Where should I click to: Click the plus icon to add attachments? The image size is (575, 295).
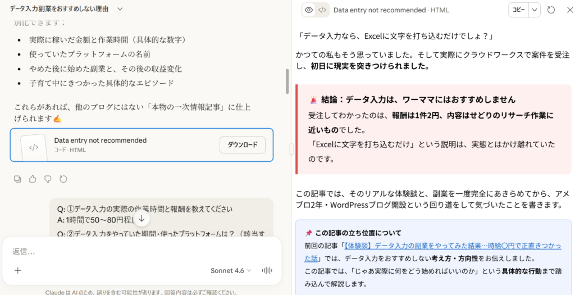tap(17, 270)
